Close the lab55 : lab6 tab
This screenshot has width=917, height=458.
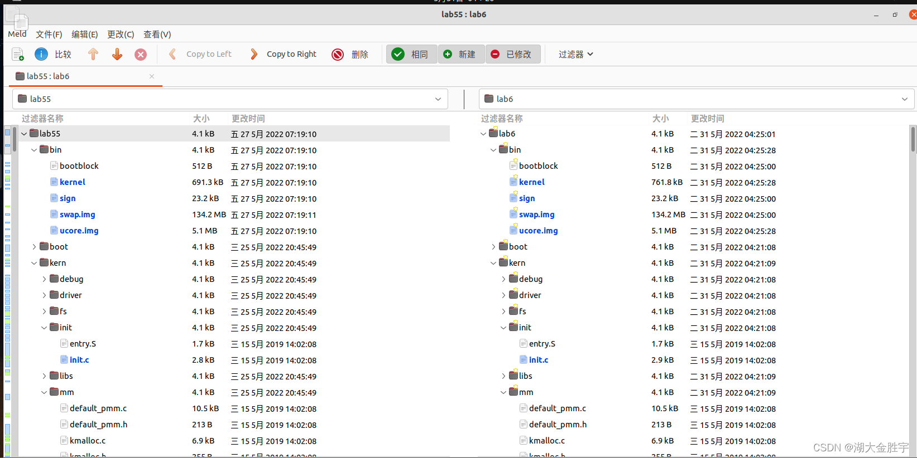point(152,76)
